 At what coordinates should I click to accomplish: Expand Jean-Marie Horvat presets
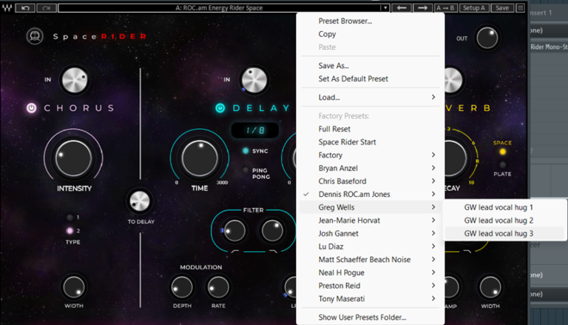coord(371,220)
